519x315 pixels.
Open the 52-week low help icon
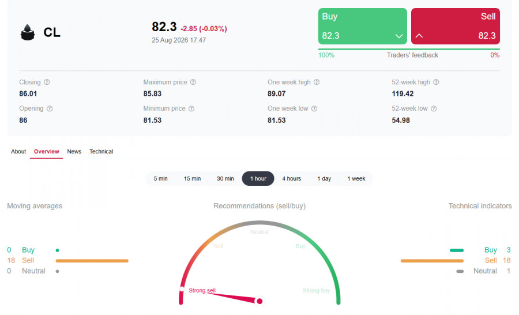pyautogui.click(x=434, y=108)
